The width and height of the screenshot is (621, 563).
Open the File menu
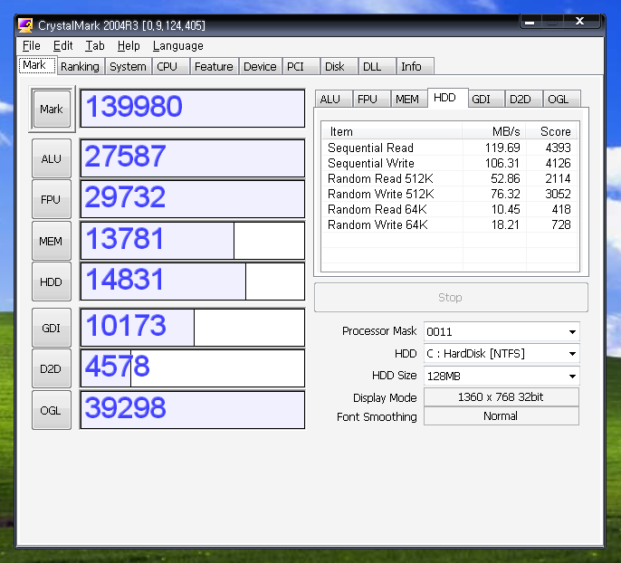pyautogui.click(x=32, y=46)
